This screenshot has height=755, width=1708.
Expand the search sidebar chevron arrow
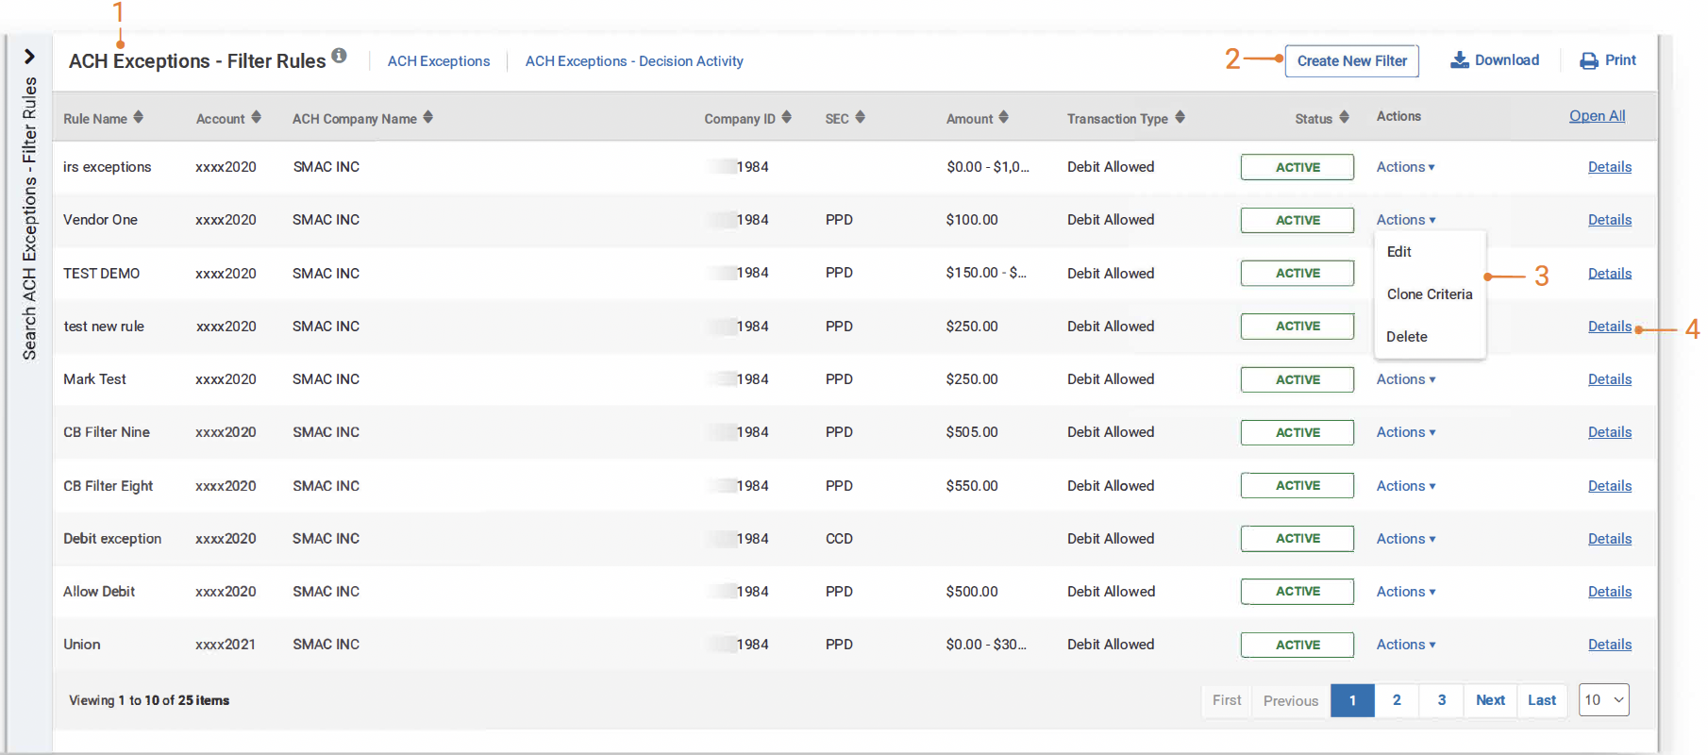29,57
